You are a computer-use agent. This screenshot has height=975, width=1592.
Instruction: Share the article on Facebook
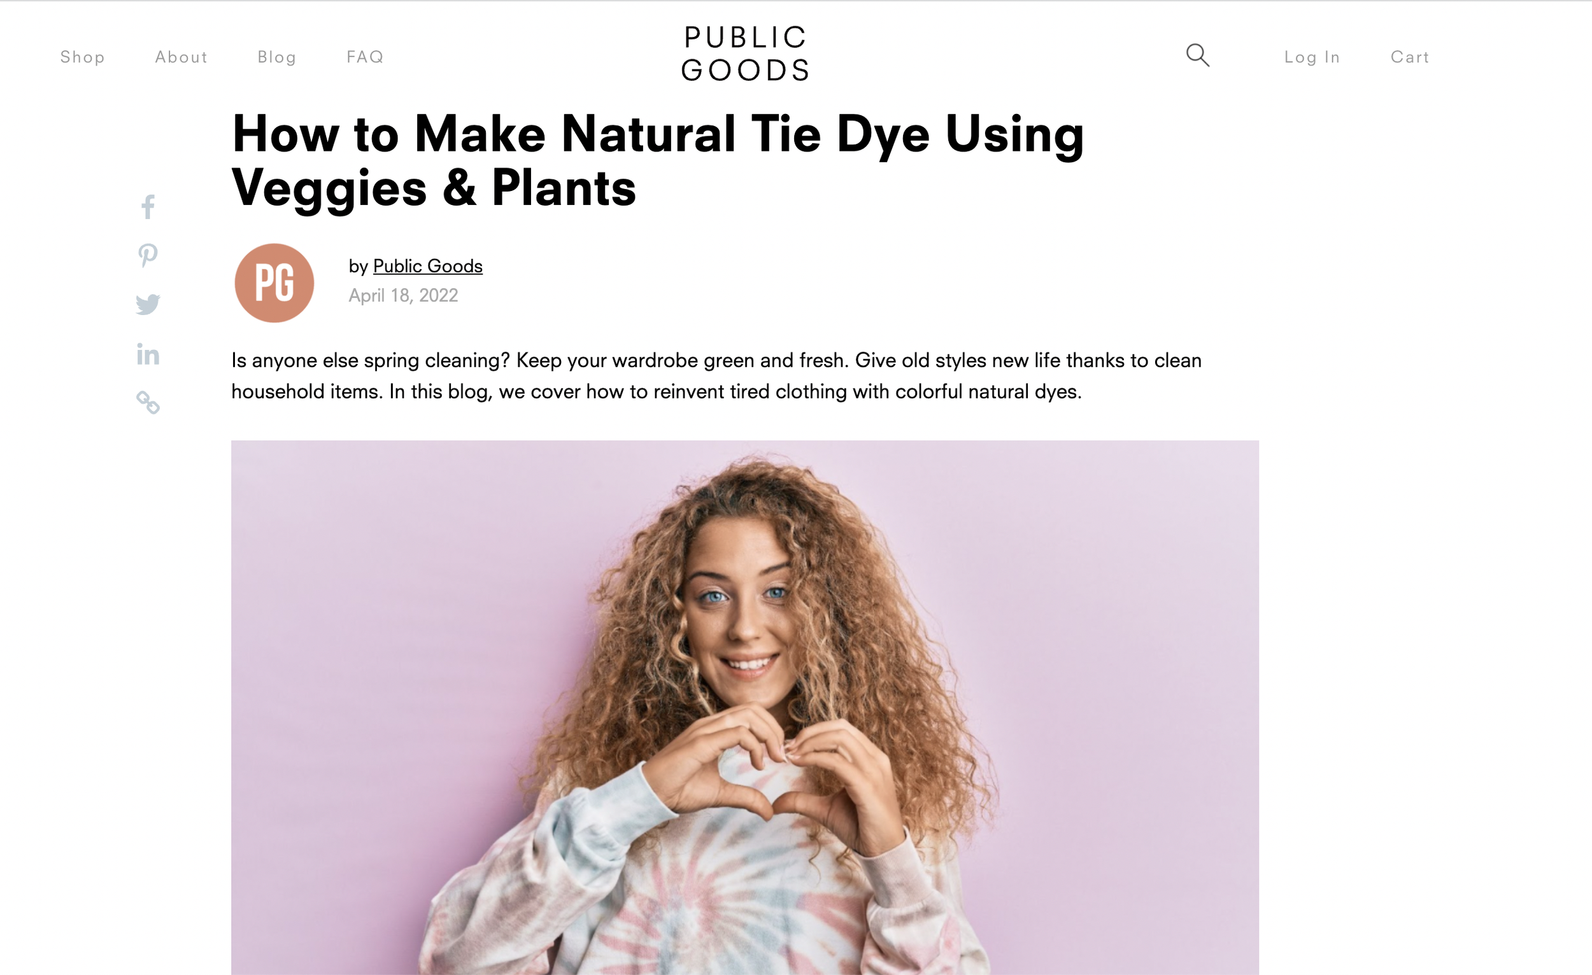148,207
